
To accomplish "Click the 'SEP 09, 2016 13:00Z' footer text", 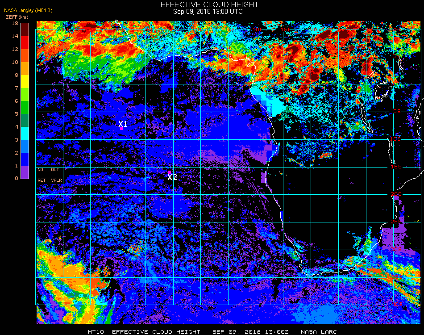I will point(250,332).
